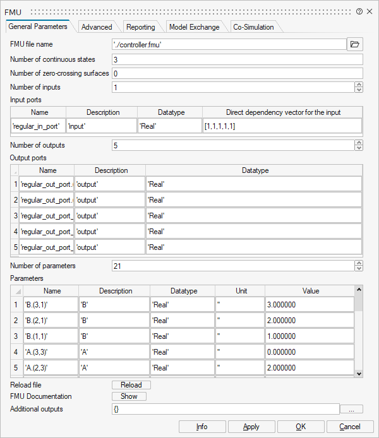Edit the direct dependency vector field
The width and height of the screenshot is (379, 438).
(x=282, y=126)
